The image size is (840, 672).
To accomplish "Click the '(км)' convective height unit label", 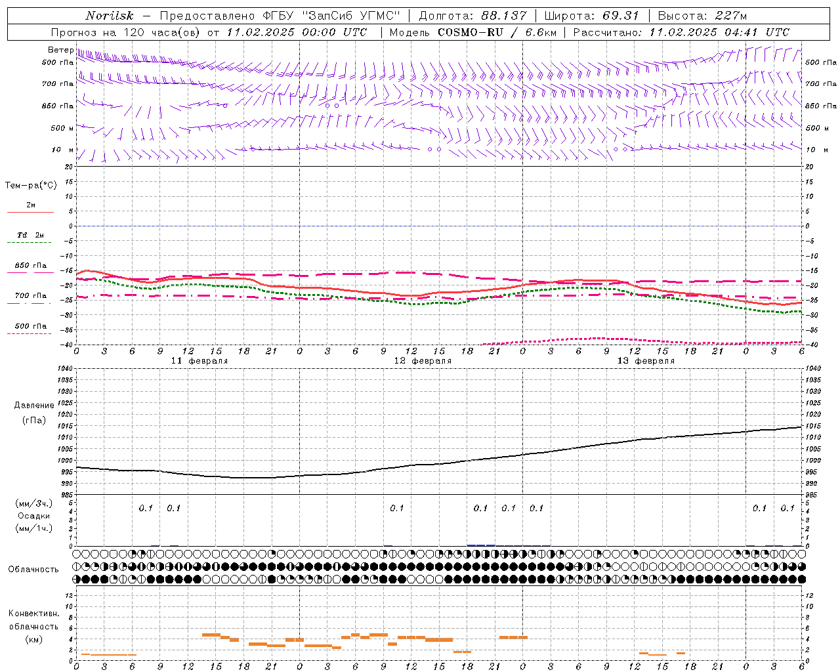I will coord(34,639).
